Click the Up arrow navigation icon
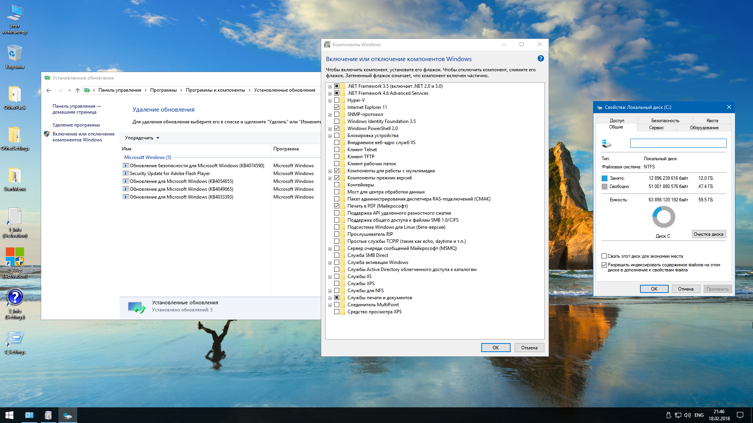Screen dimensions: 753x423 [x=78, y=90]
